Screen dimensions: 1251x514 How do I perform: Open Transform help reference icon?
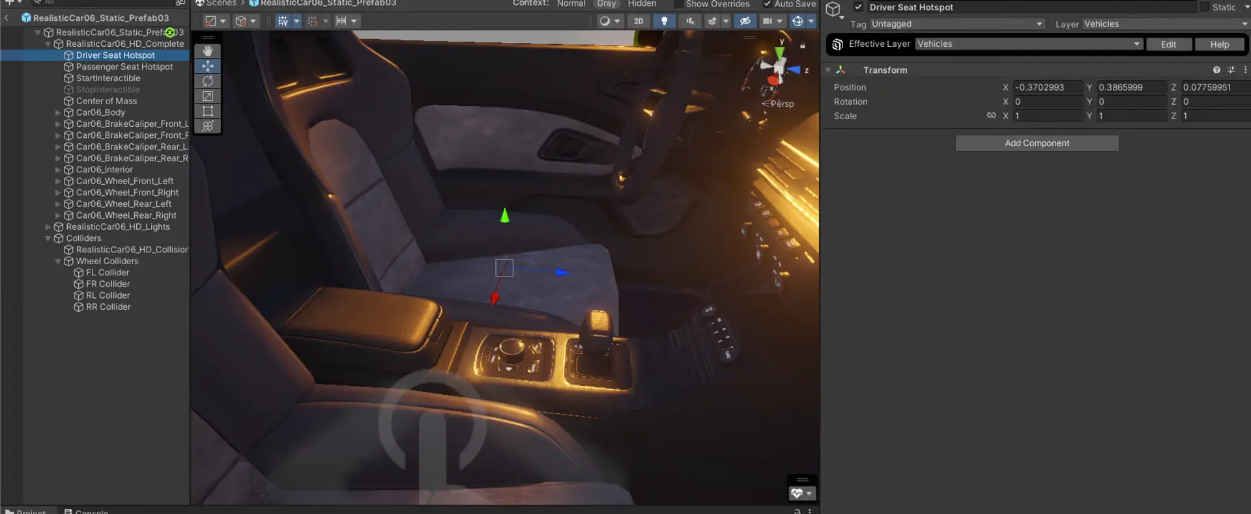pyautogui.click(x=1216, y=70)
